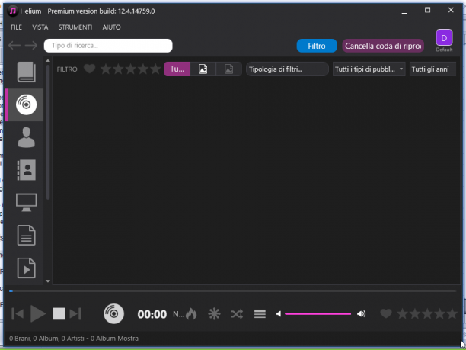Set filter rating to three stars

point(130,69)
